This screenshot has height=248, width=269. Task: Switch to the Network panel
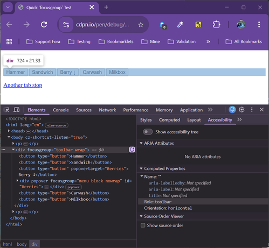[107, 110]
